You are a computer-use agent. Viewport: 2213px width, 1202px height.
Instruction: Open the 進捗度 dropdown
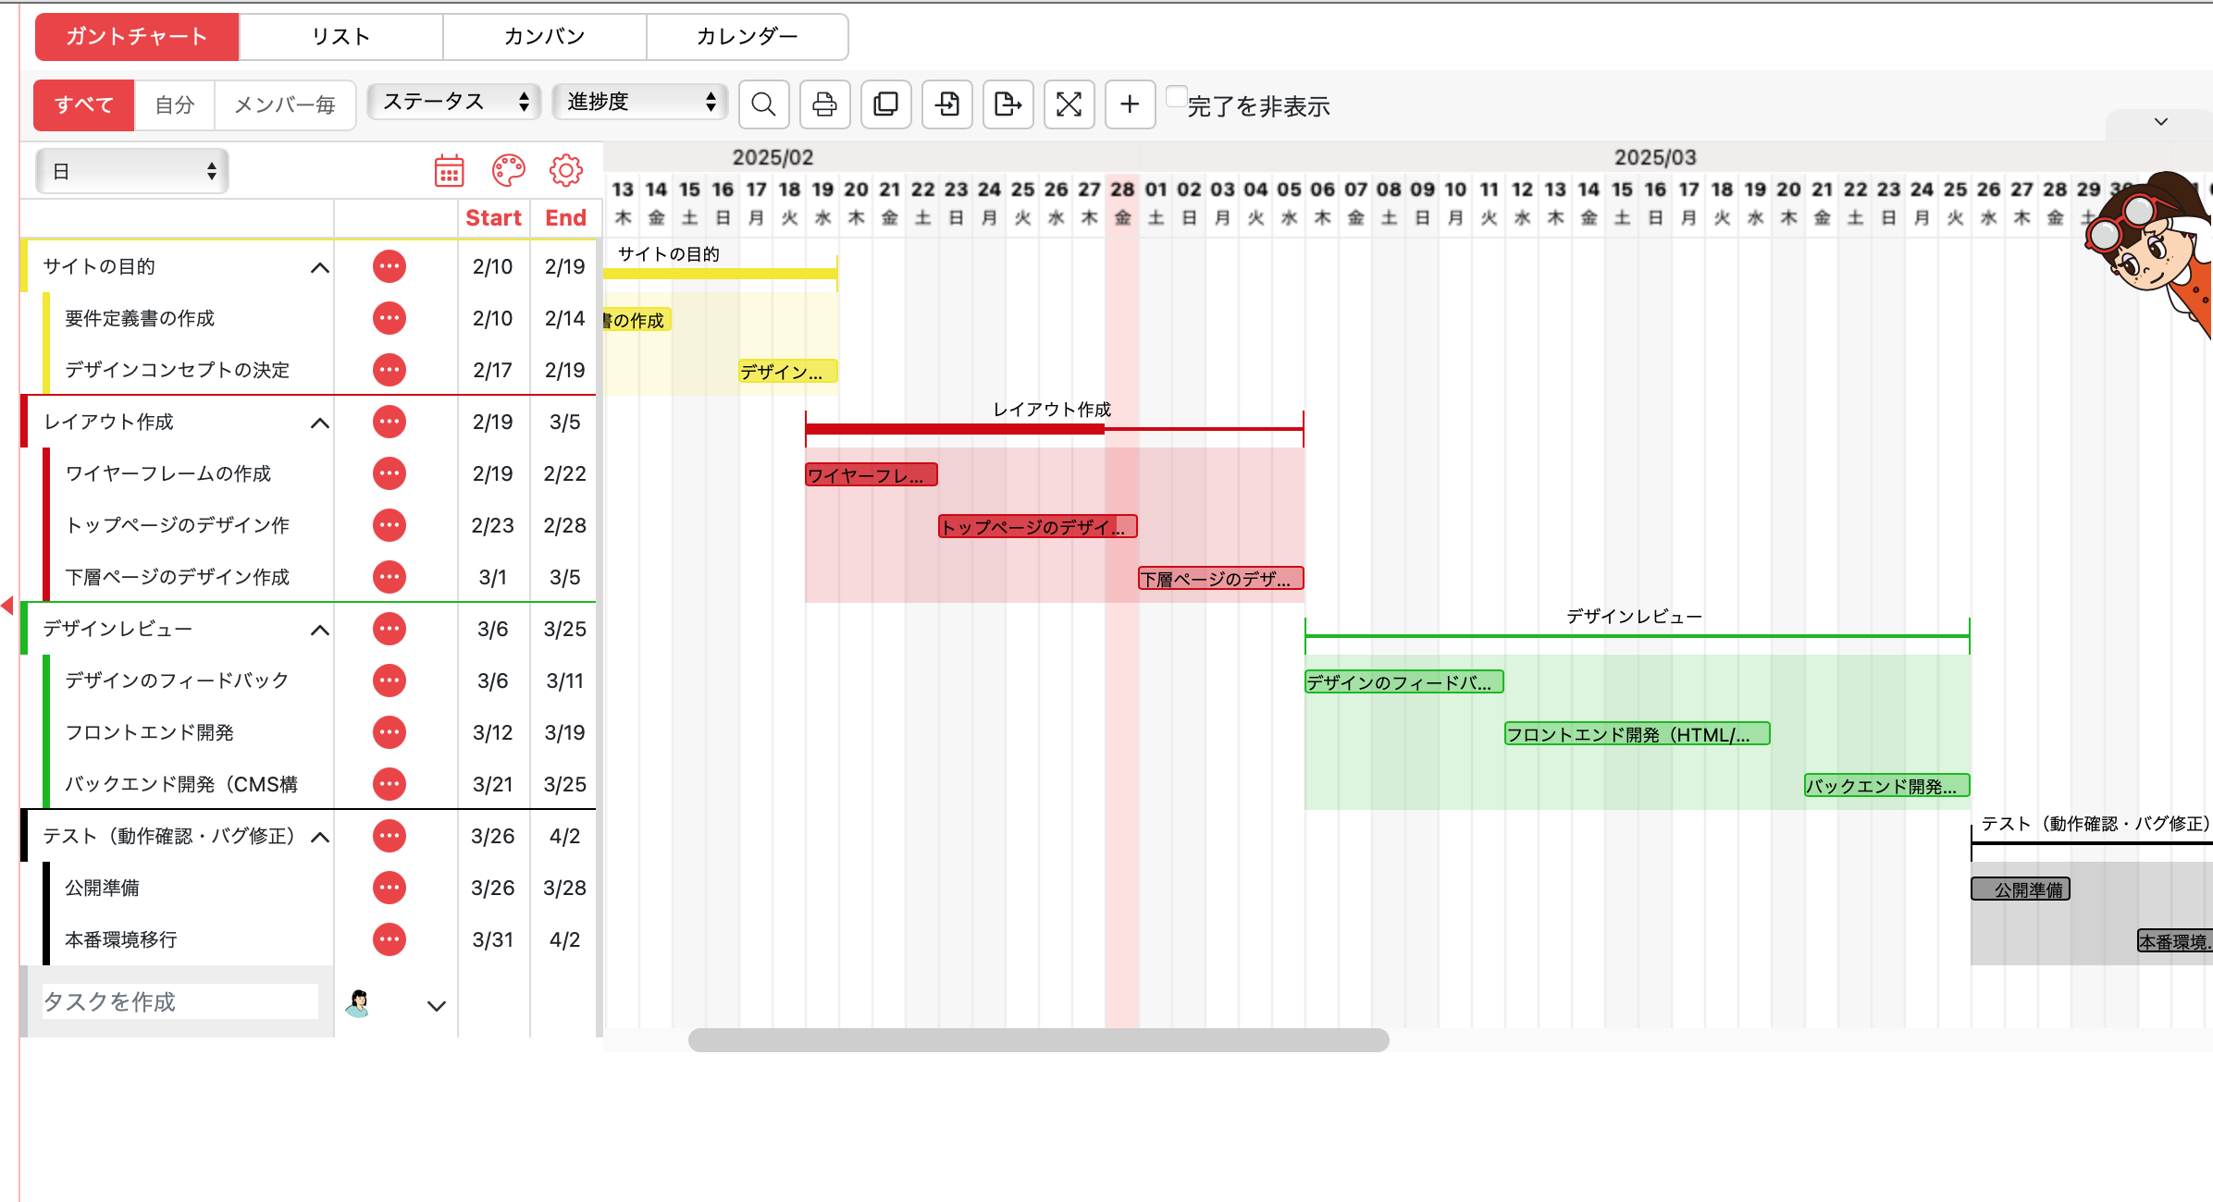click(639, 102)
